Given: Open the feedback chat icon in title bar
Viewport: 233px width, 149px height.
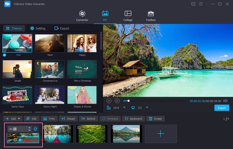Looking at the screenshot, I should pyautogui.click(x=193, y=4).
